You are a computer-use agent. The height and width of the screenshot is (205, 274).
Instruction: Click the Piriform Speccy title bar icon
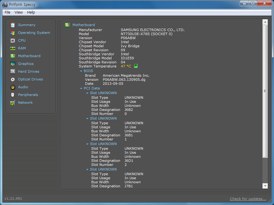5,5
